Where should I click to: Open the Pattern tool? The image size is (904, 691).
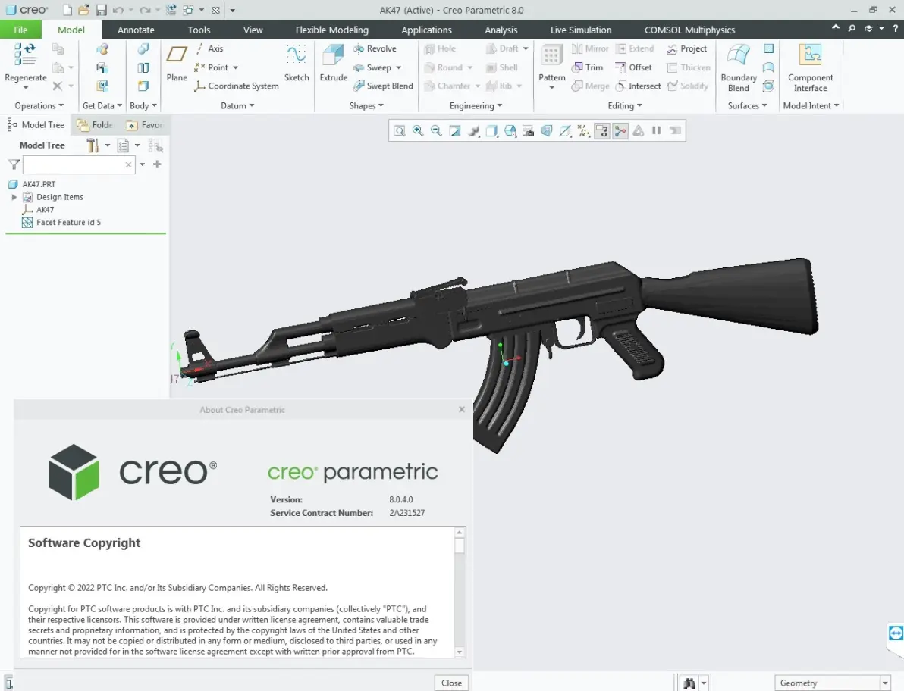[552, 66]
